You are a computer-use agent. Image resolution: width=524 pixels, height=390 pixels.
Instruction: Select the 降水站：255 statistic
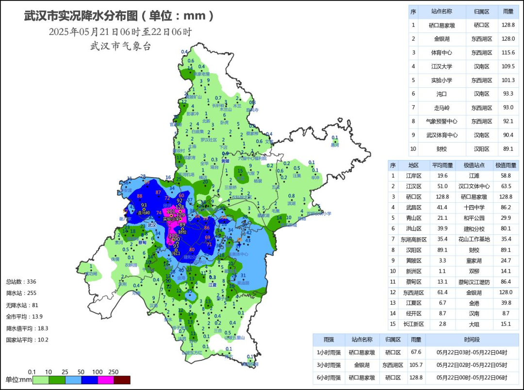coord(21,293)
